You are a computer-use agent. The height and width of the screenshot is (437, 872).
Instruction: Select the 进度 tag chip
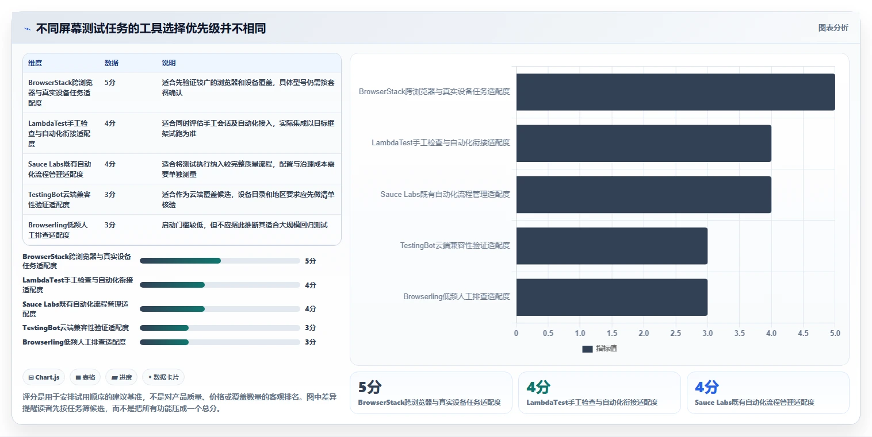[x=121, y=377]
